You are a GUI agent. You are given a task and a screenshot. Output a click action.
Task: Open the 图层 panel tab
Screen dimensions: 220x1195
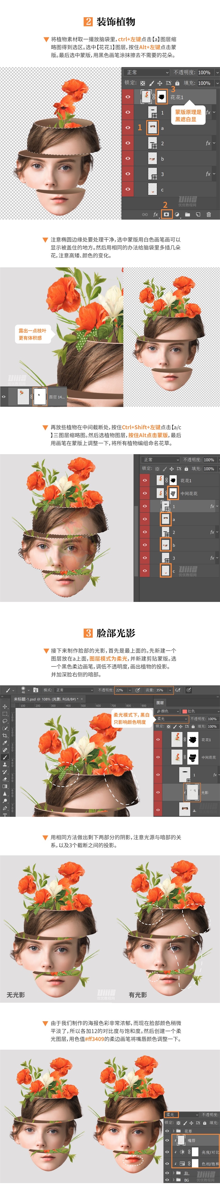tap(160, 702)
